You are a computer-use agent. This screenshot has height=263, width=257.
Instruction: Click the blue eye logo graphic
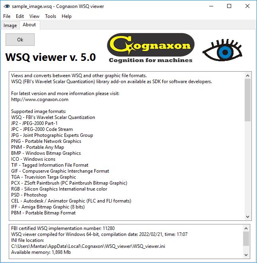click(222, 50)
